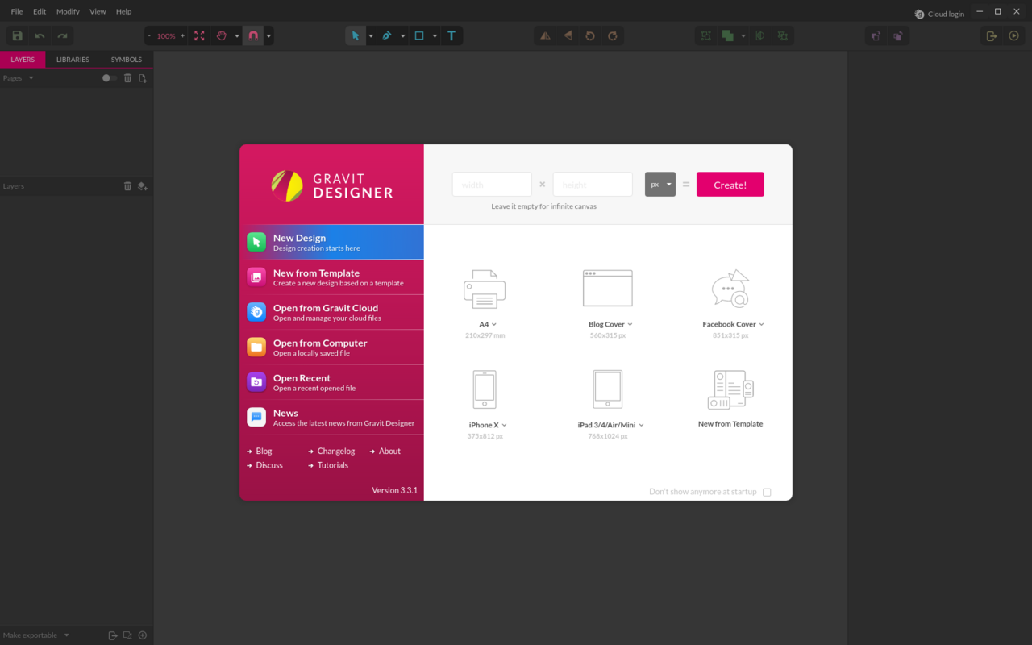This screenshot has height=645, width=1032.
Task: Click the Rotate left icon
Action: [590, 36]
